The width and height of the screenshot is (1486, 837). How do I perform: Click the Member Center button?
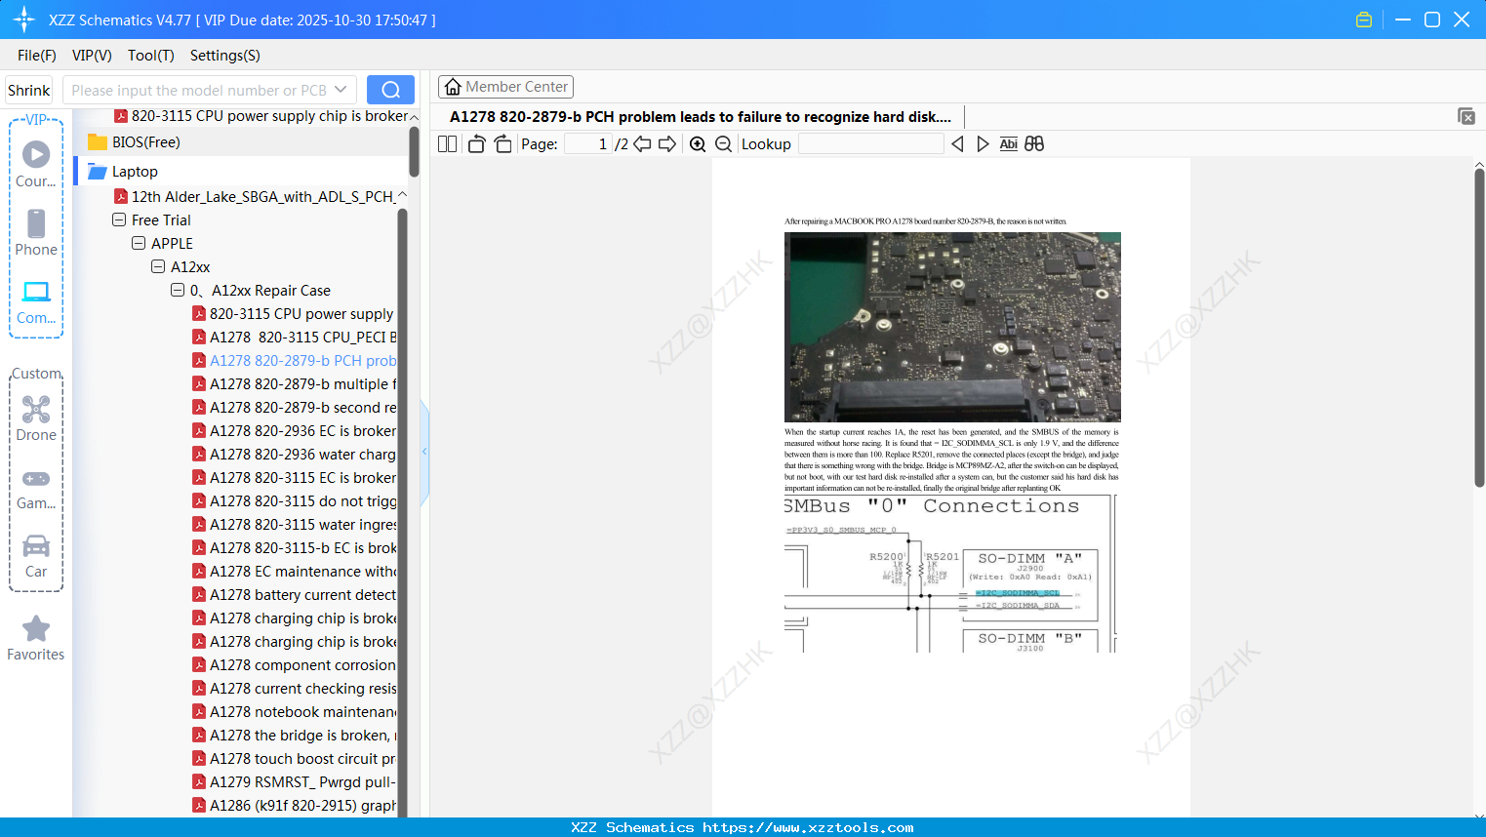pyautogui.click(x=505, y=87)
